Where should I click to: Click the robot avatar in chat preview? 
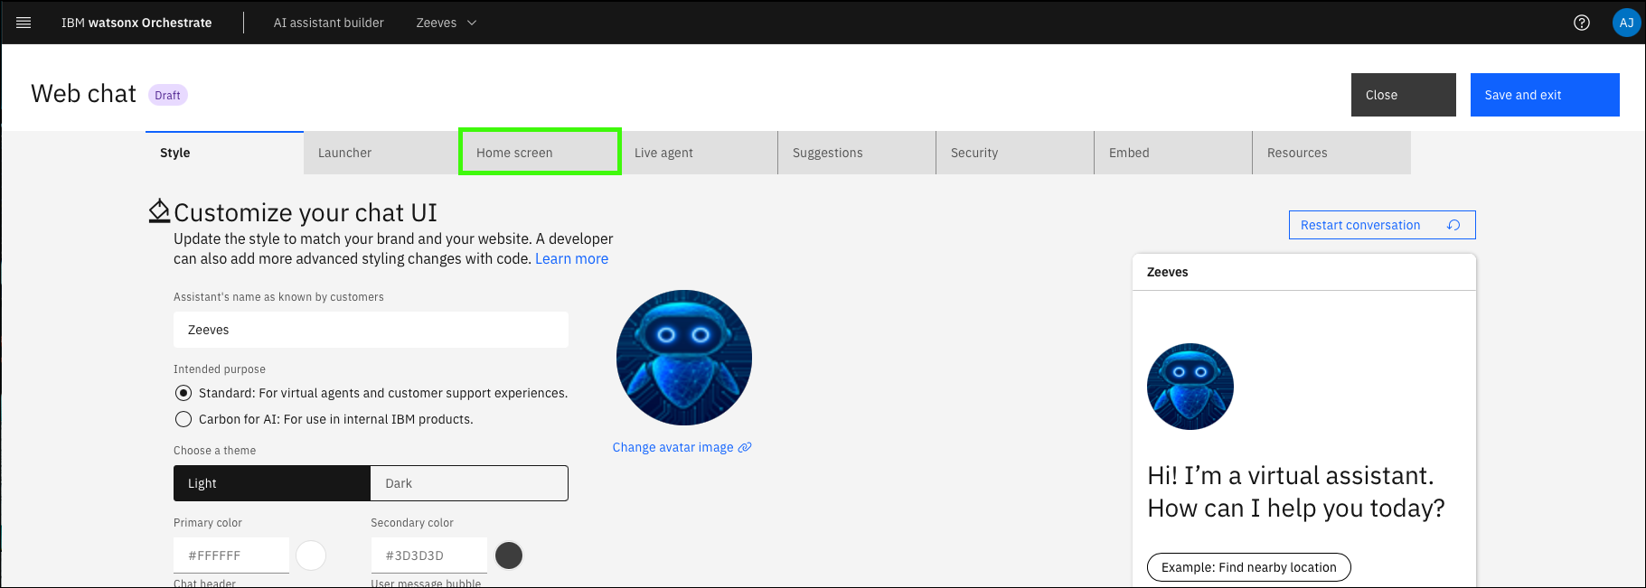[x=1190, y=387]
